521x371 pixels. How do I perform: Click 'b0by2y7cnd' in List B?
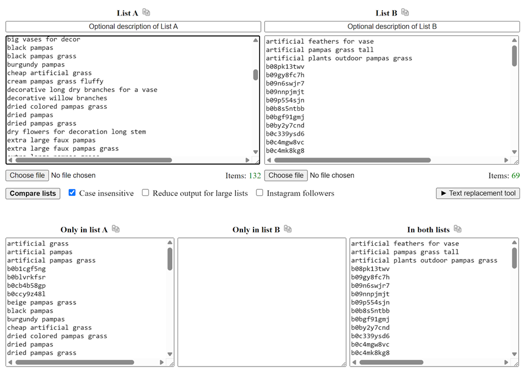click(285, 125)
